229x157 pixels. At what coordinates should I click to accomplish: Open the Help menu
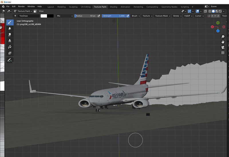[40, 6]
